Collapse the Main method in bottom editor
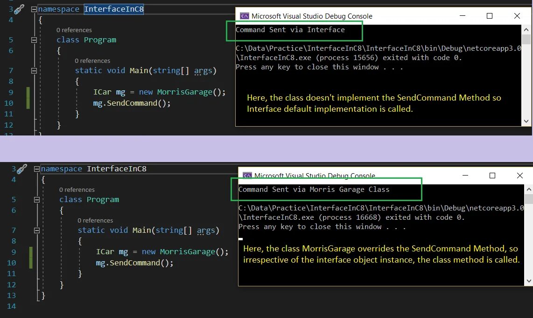Image resolution: width=533 pixels, height=318 pixels. [x=37, y=230]
